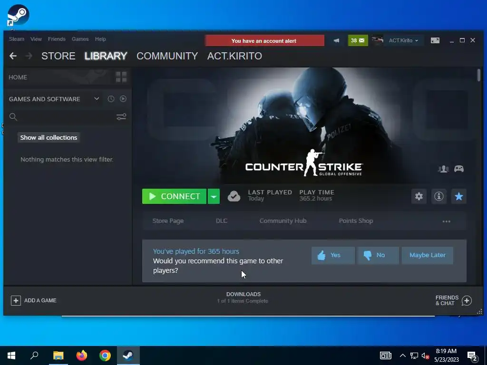Click friends who play icon

pyautogui.click(x=443, y=169)
